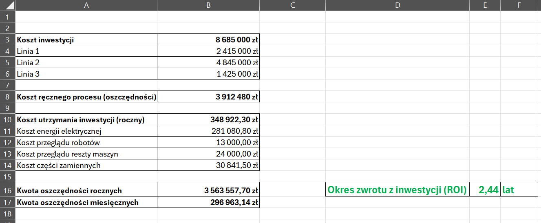541x223 pixels.
Task: Select "Kwota oszczędności rocznych" cell
Action: 86,189
